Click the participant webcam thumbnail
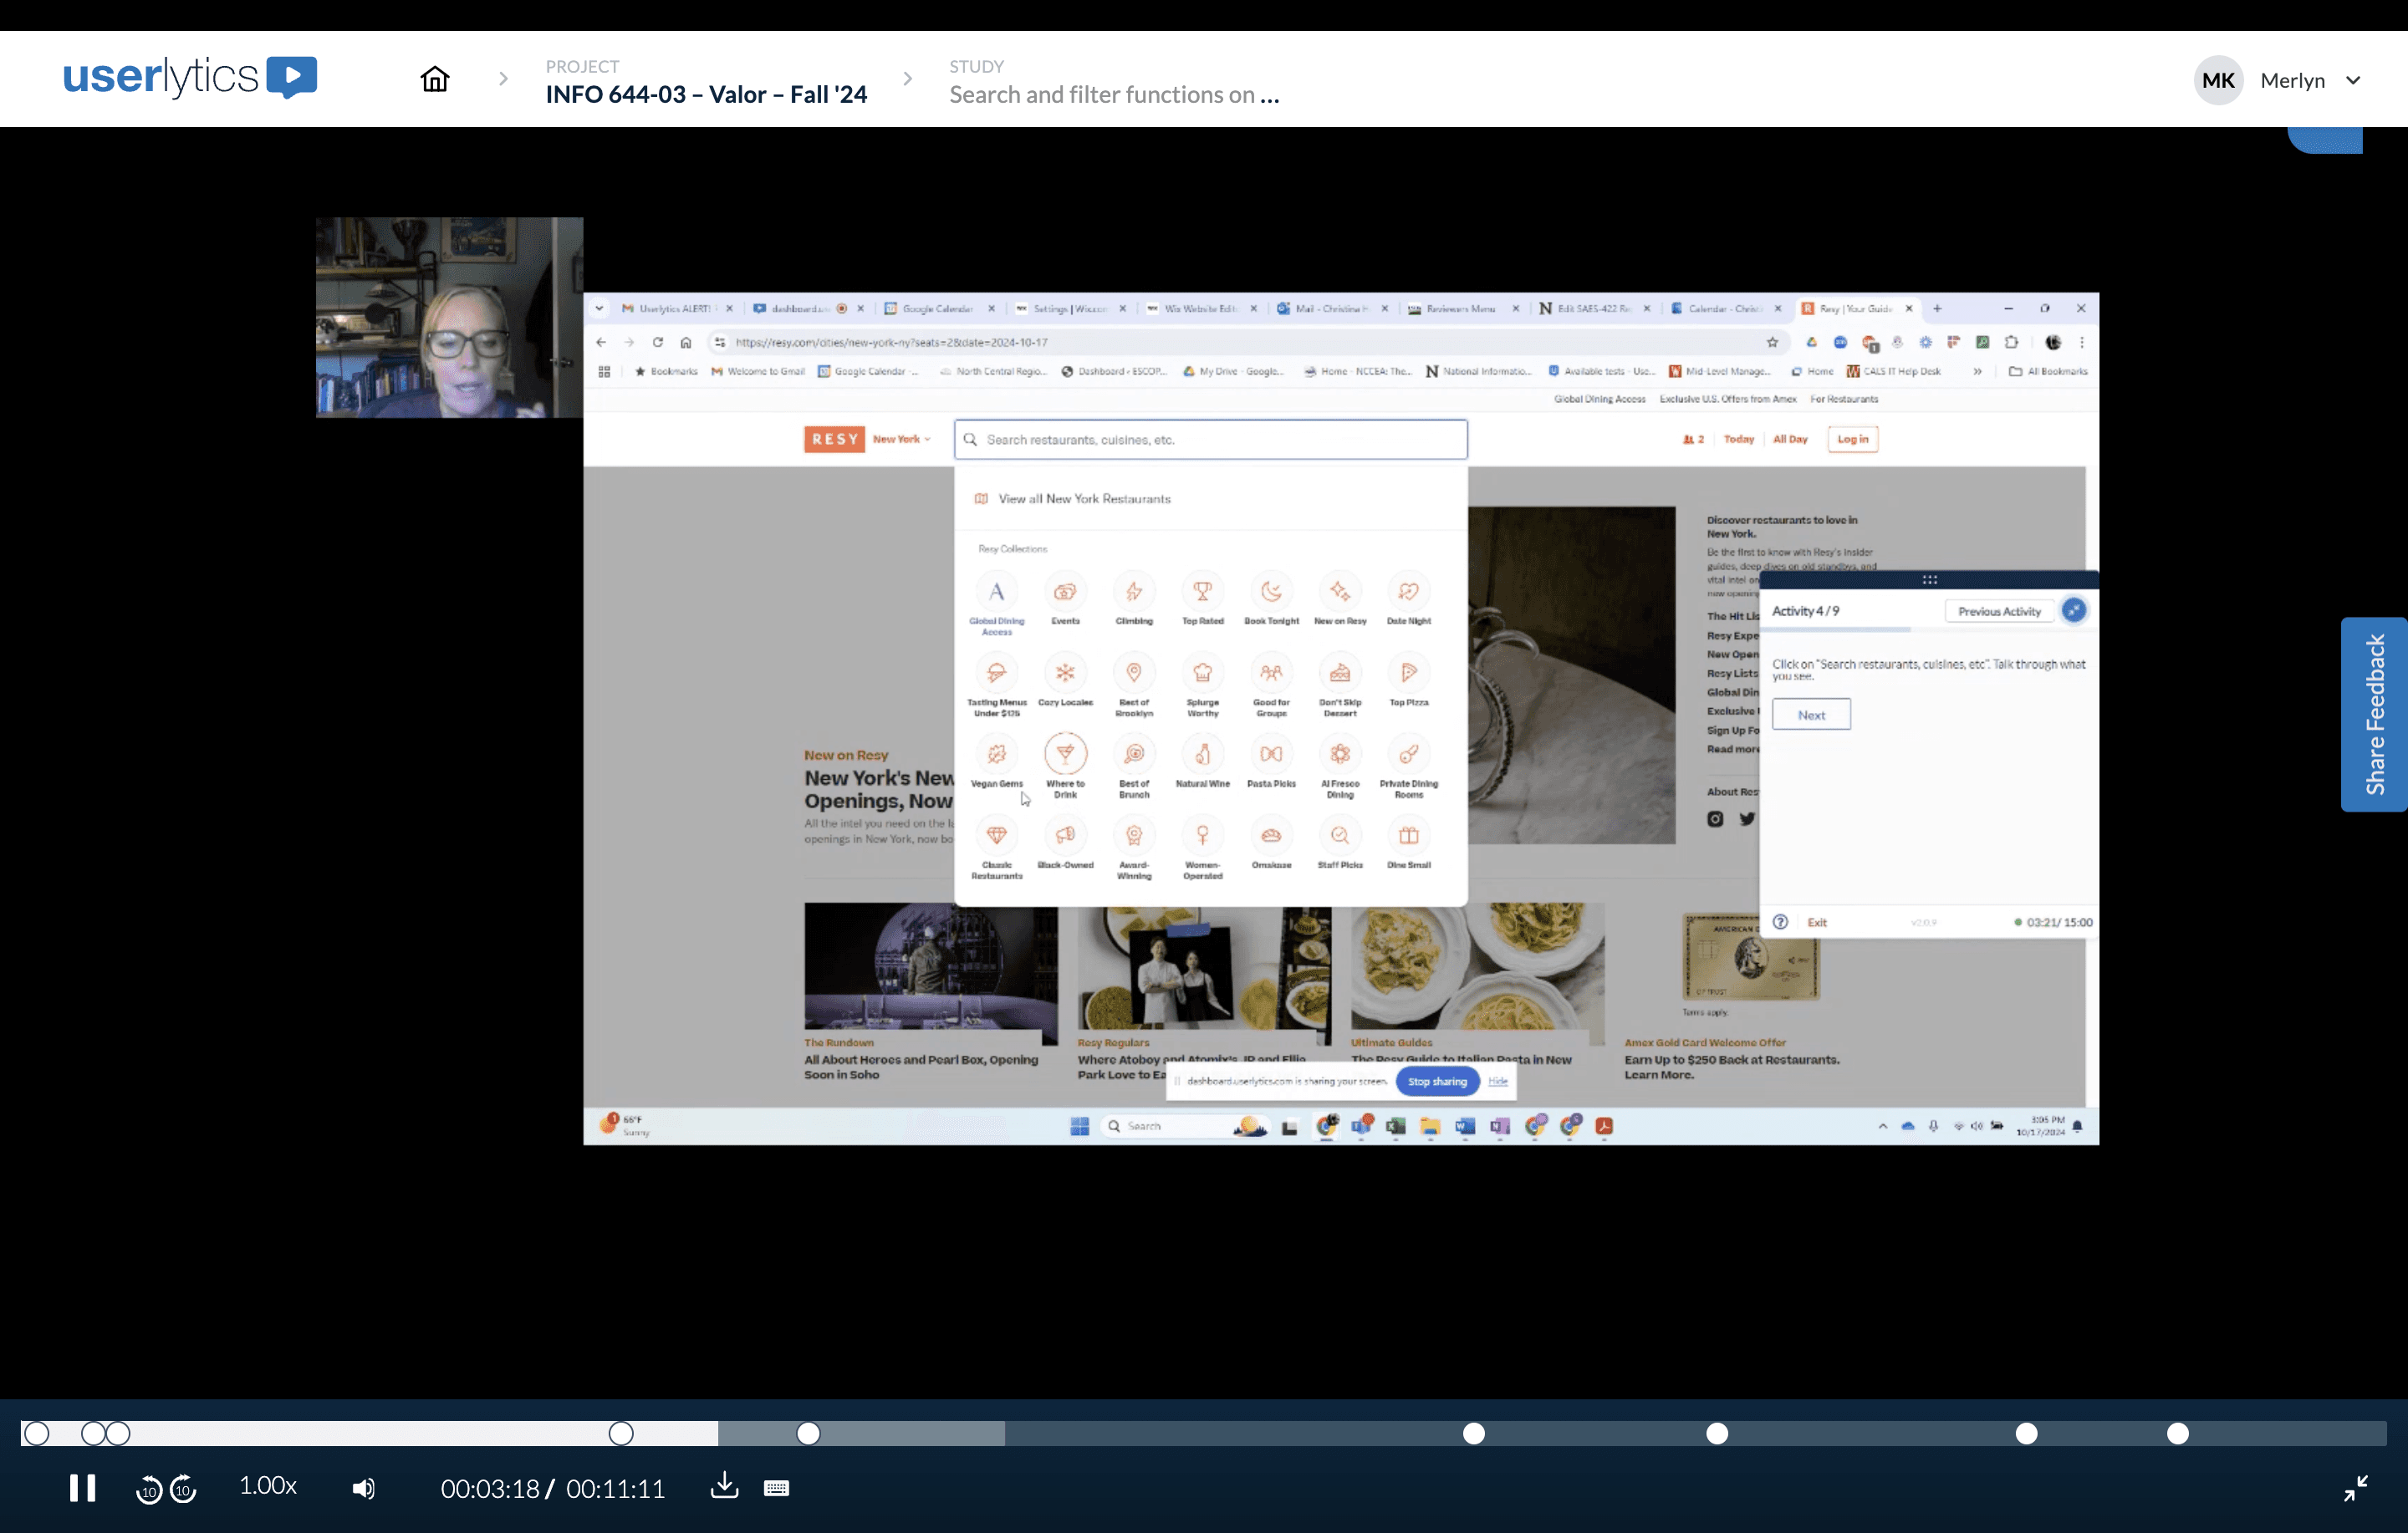The width and height of the screenshot is (2408, 1533). point(449,317)
